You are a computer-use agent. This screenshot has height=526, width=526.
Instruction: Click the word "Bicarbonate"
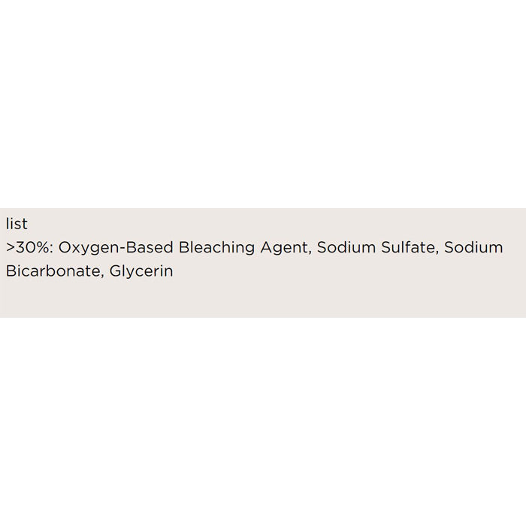coord(52,271)
